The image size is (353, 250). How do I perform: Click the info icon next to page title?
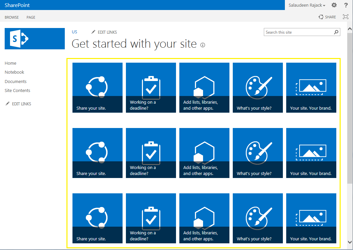pyautogui.click(x=203, y=45)
